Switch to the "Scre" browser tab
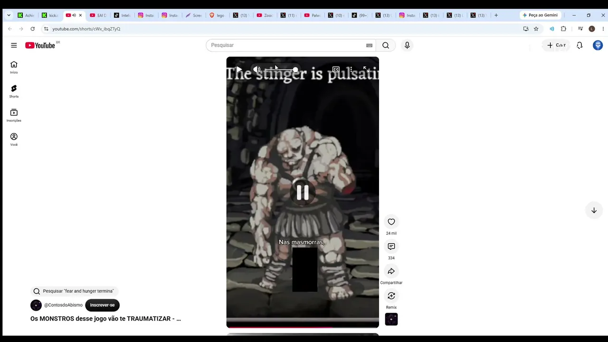The width and height of the screenshot is (608, 342). tap(193, 15)
